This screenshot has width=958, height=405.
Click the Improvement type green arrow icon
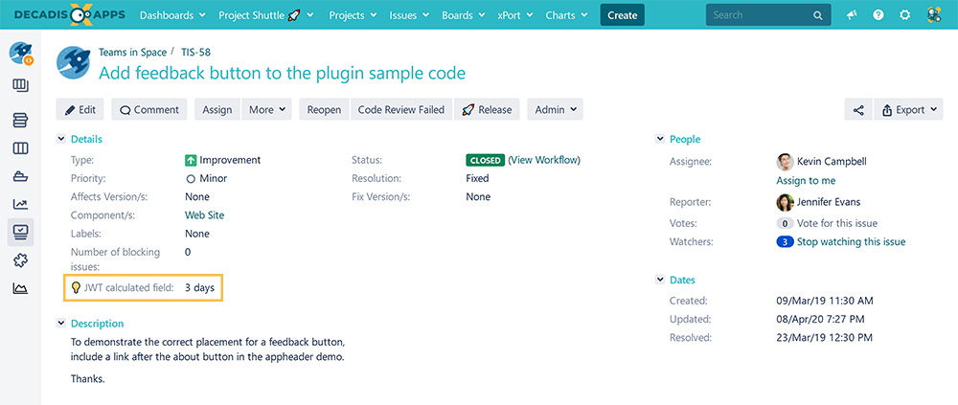click(x=191, y=160)
